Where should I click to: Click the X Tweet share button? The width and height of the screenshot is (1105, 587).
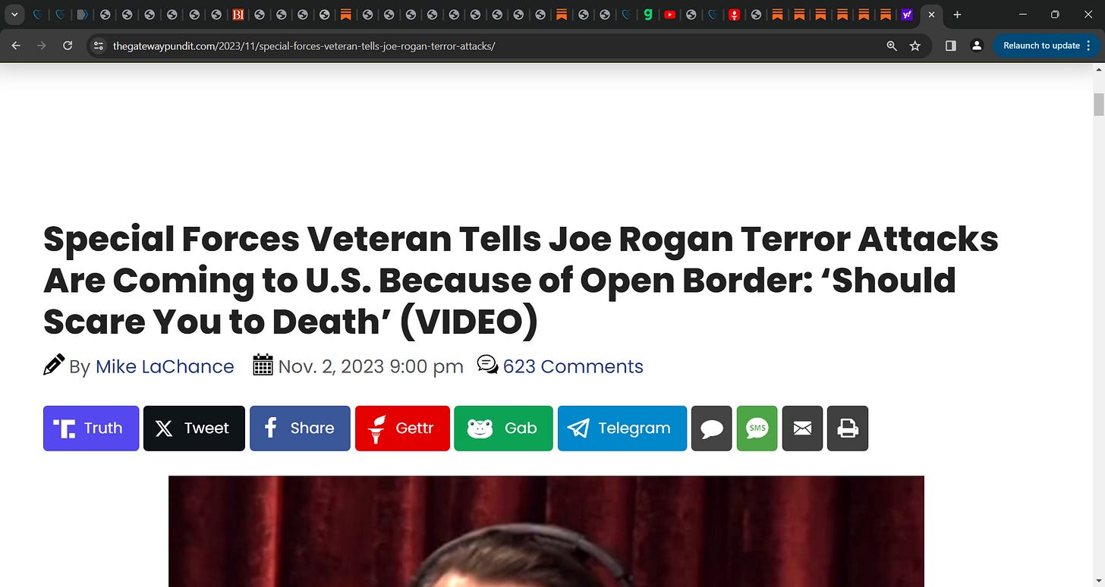(194, 428)
